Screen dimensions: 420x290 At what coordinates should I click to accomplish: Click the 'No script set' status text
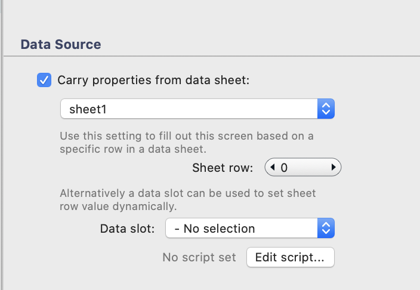[199, 258]
